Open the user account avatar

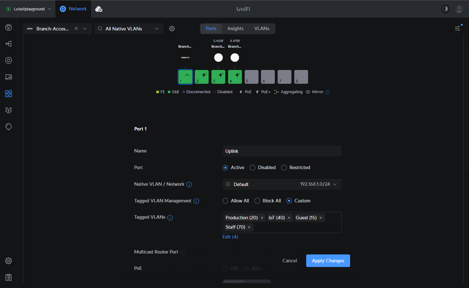459,9
